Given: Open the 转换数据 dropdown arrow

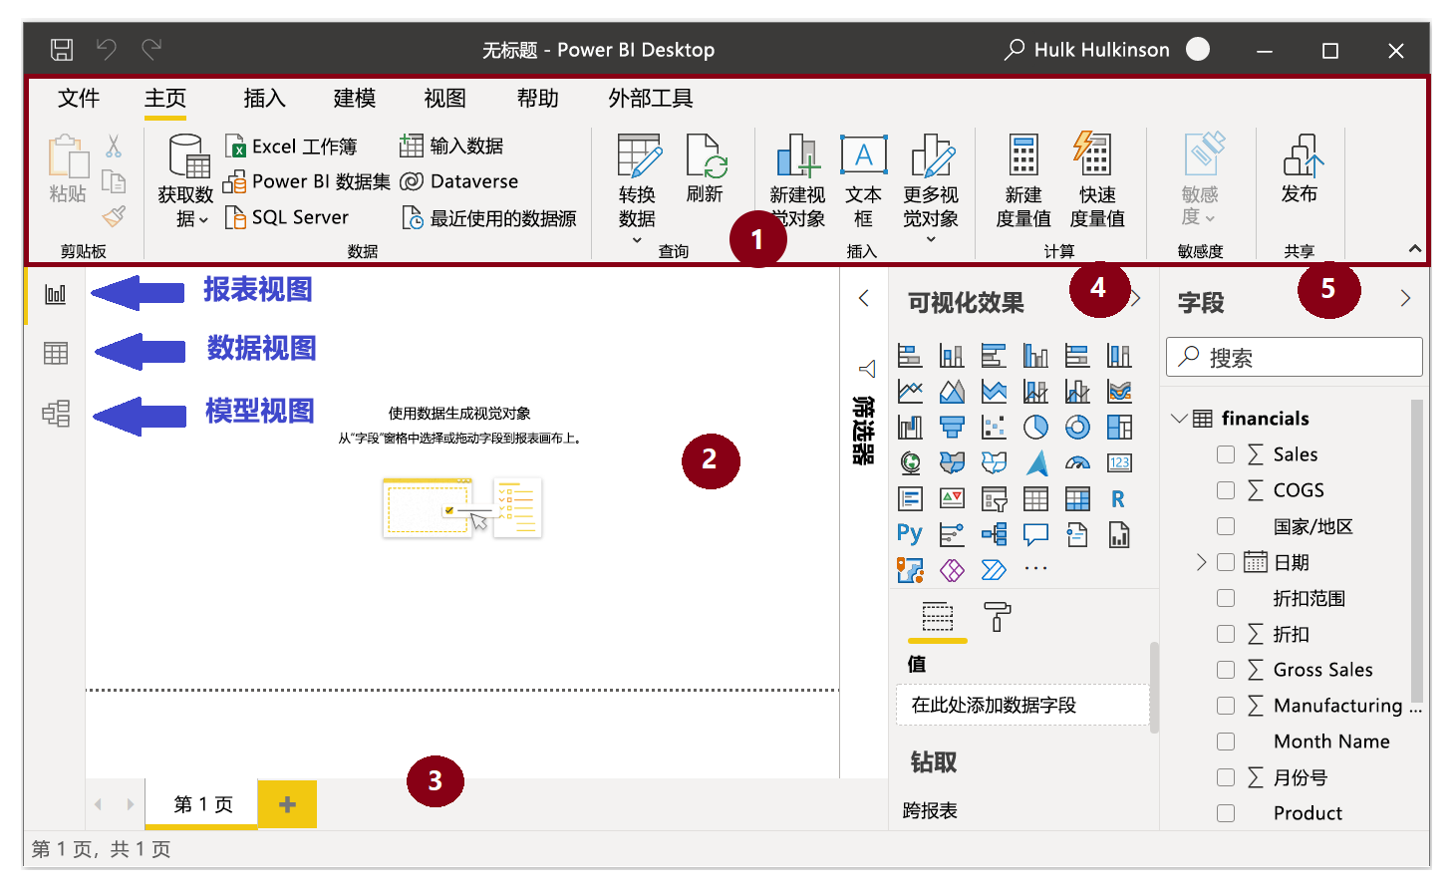Looking at the screenshot, I should point(637,240).
